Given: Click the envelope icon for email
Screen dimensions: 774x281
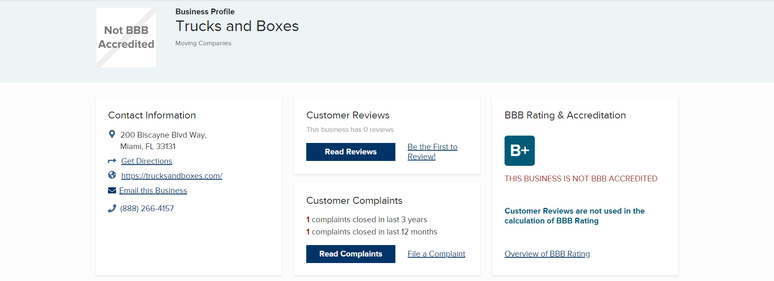Looking at the screenshot, I should (112, 190).
